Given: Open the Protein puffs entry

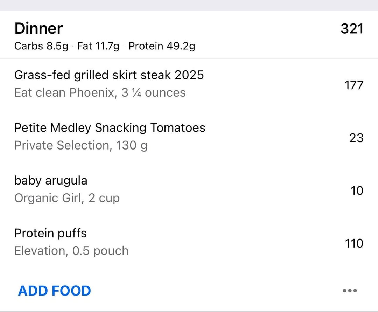Looking at the screenshot, I should (50, 233).
